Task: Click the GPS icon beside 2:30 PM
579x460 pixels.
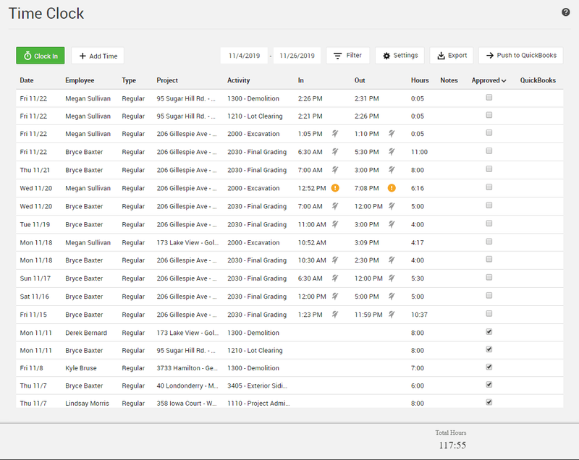Action: 392,260
